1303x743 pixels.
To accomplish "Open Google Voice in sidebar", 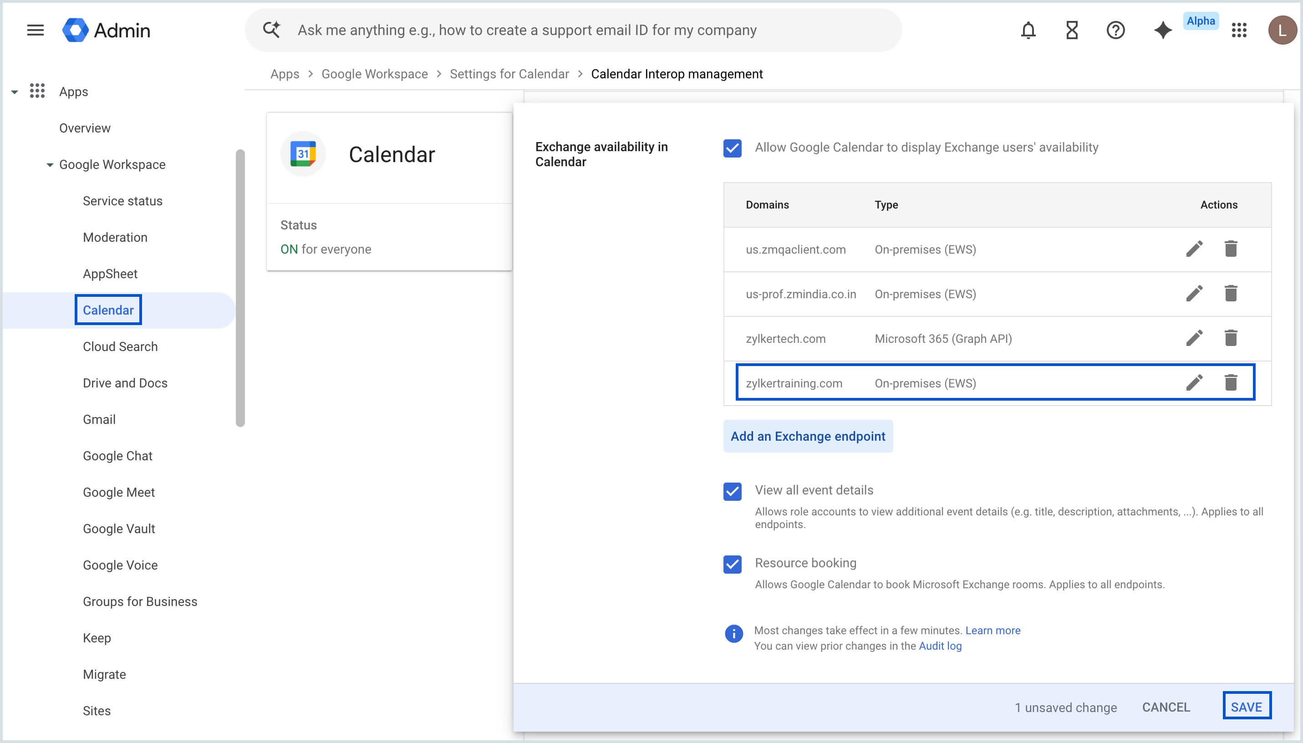I will (x=120, y=565).
